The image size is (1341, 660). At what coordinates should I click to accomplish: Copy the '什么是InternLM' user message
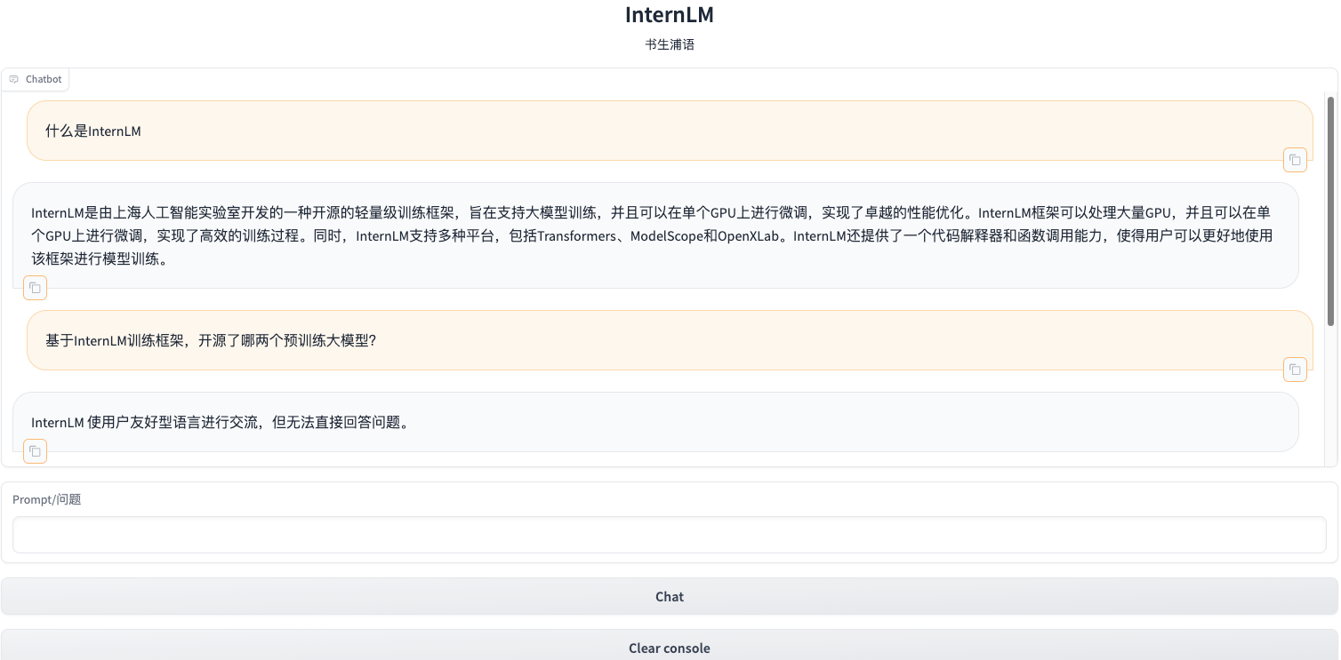coord(1295,160)
